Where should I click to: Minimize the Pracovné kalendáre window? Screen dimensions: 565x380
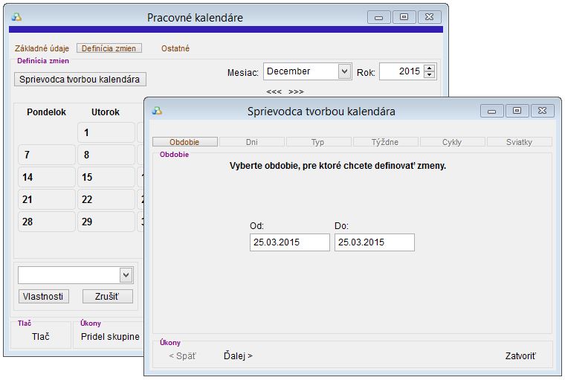coord(378,17)
